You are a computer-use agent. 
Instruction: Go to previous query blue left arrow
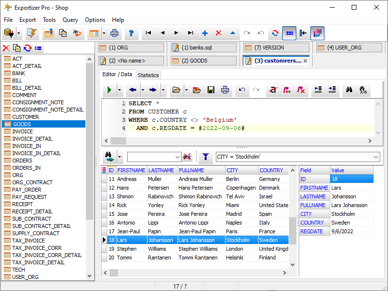click(x=132, y=90)
